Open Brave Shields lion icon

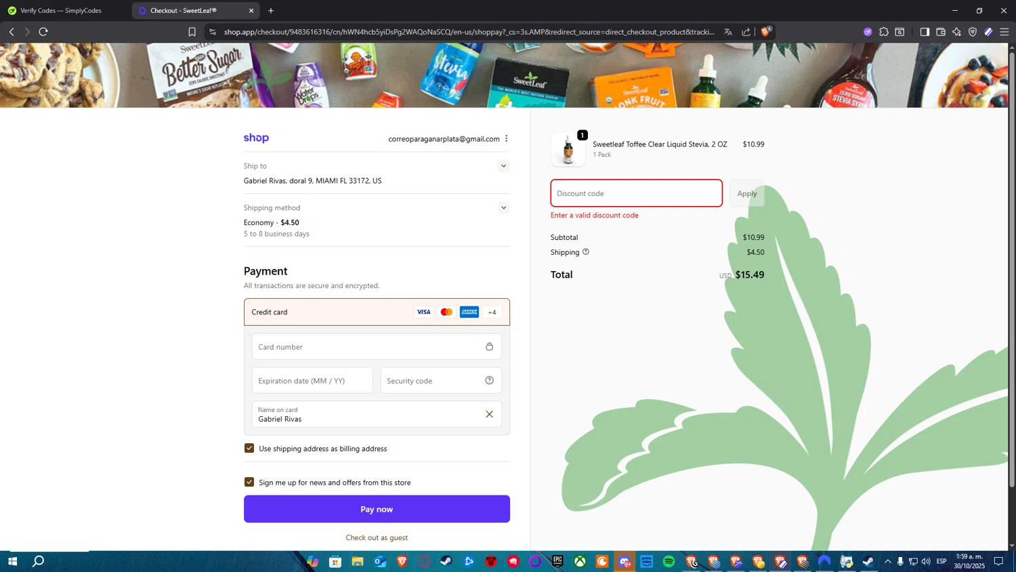[766, 31]
